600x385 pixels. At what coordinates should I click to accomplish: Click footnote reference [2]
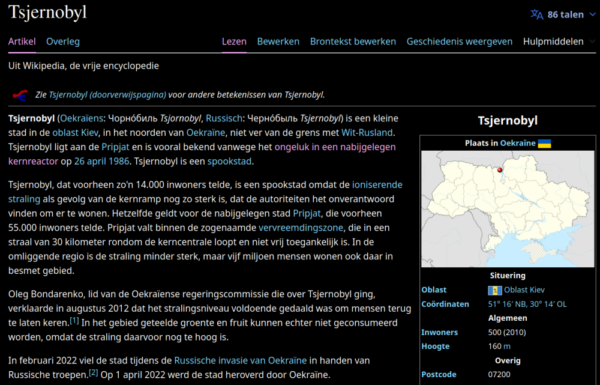tap(94, 372)
